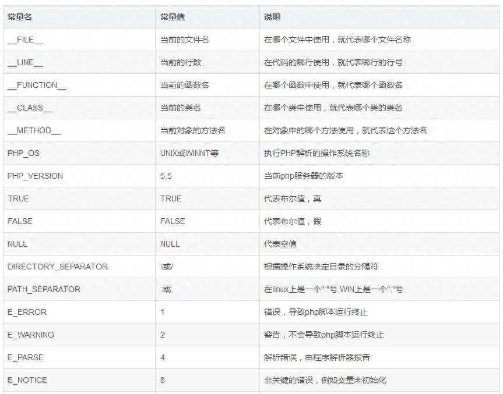503x394 pixels.
Task: Click description 解析错误，由程序解析器报告
Action: click(x=317, y=357)
